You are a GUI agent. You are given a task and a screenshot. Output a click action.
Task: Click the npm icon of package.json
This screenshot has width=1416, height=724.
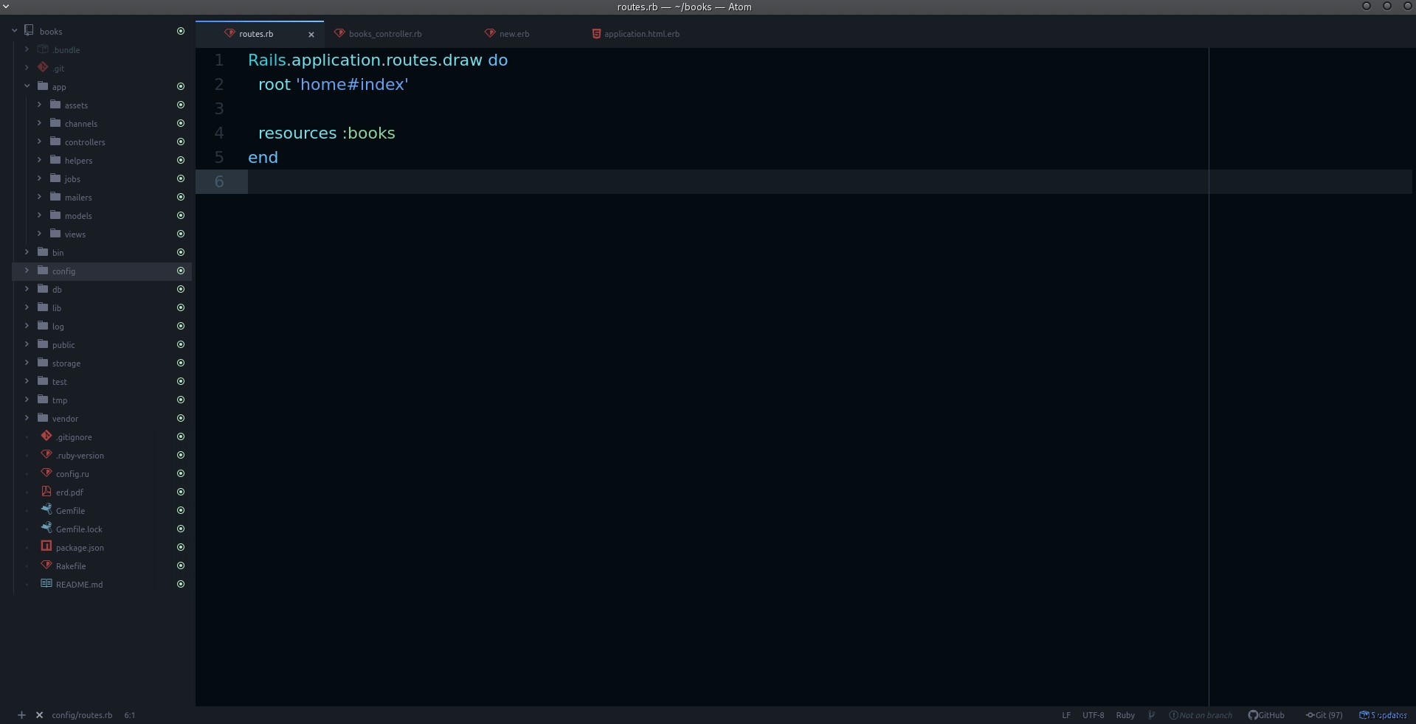(x=46, y=547)
